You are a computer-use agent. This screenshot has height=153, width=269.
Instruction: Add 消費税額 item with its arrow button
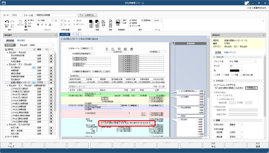tap(51, 70)
